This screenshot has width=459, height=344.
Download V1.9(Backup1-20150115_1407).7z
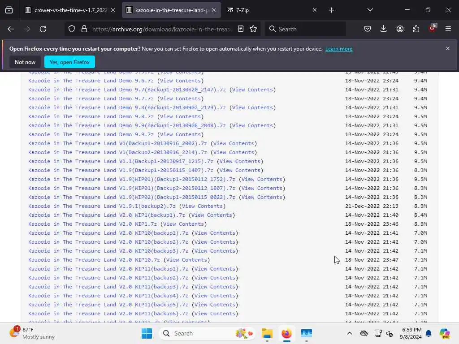[121, 170]
